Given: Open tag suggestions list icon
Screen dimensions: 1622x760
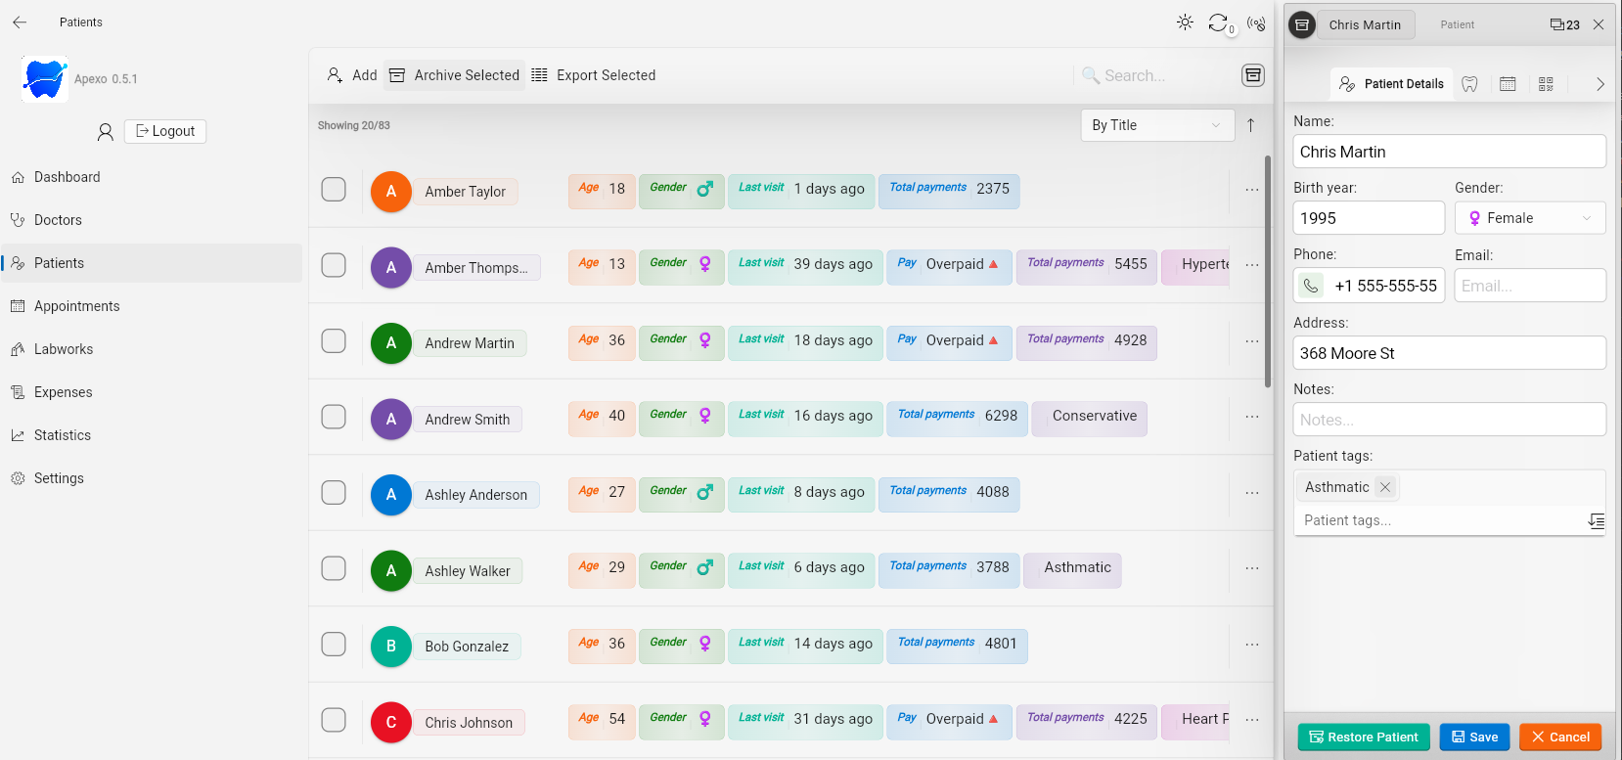Looking at the screenshot, I should coord(1596,521).
